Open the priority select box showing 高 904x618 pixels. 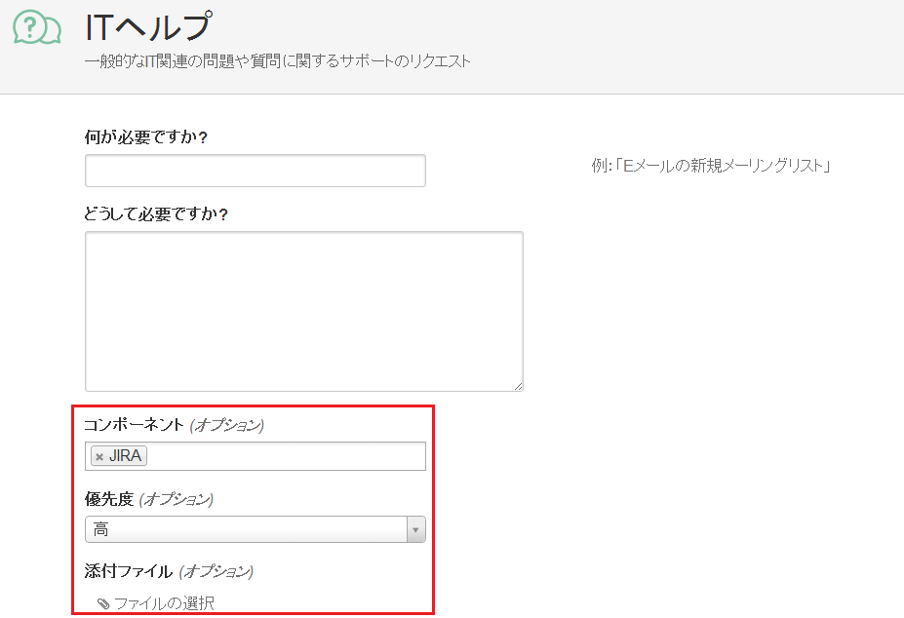tap(255, 529)
